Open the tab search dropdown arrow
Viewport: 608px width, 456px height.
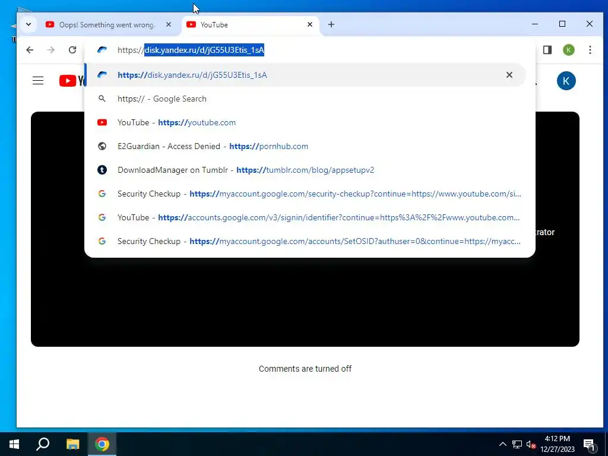click(x=28, y=24)
